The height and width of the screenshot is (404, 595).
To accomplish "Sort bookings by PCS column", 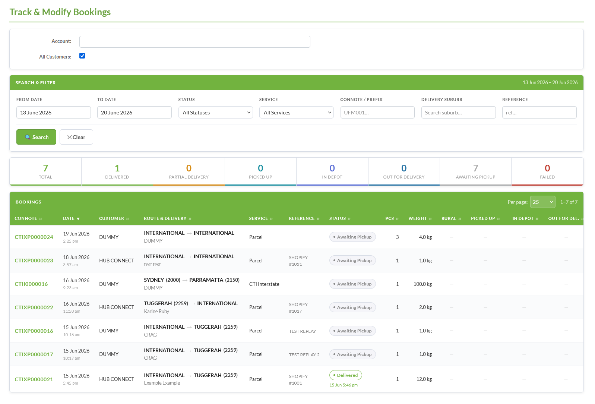I will (x=392, y=218).
